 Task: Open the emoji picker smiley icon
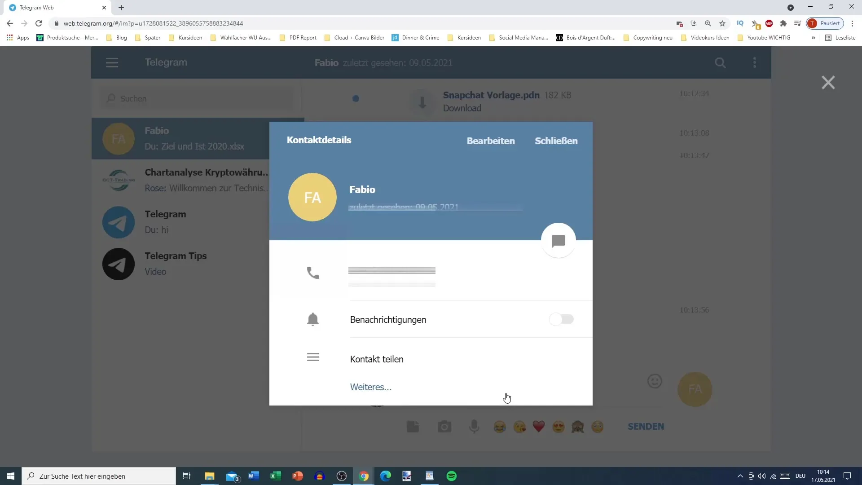(x=655, y=381)
